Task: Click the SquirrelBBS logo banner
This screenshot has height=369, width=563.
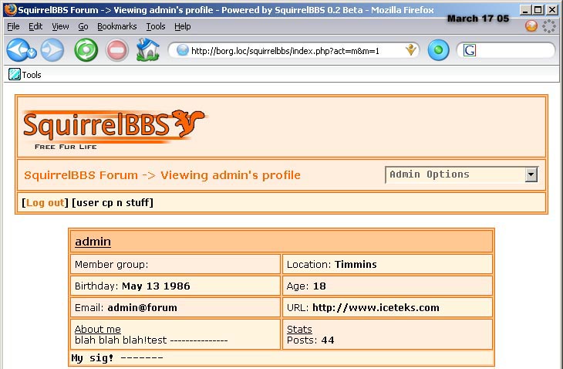Action: click(115, 130)
